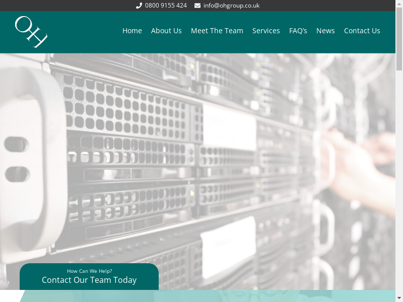Open Contact Us in the navigation
The width and height of the screenshot is (403, 302).
coord(362,31)
